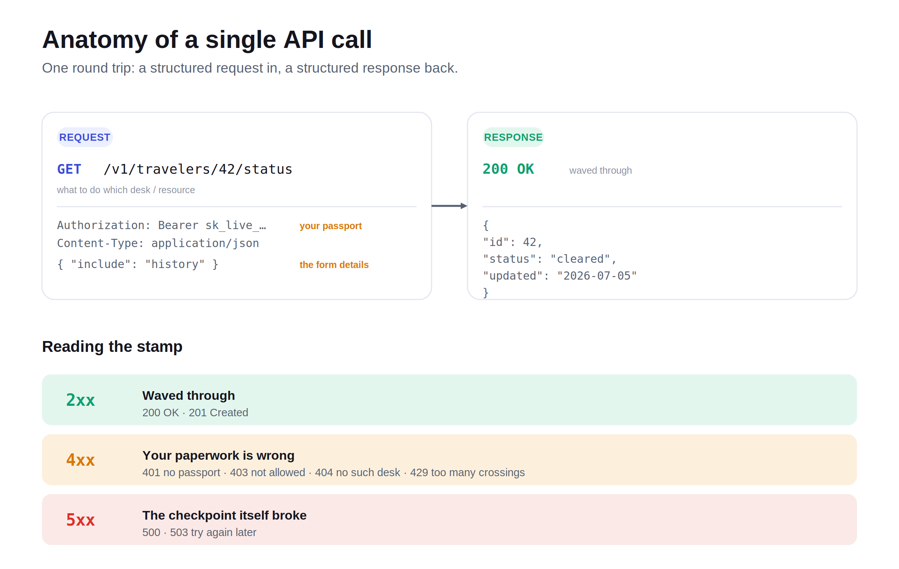
Task: Click the 2xx code label
Action: (x=81, y=400)
